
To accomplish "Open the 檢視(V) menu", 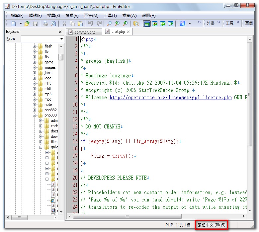I will click(72, 16).
